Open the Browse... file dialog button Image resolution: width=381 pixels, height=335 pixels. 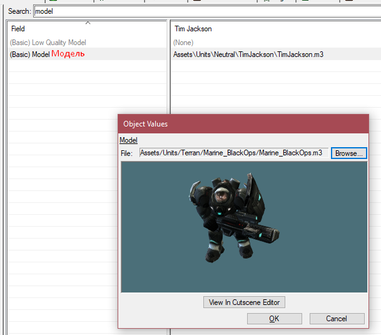pos(349,153)
